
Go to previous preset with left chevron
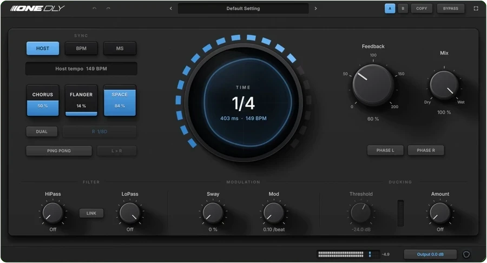point(171,8)
